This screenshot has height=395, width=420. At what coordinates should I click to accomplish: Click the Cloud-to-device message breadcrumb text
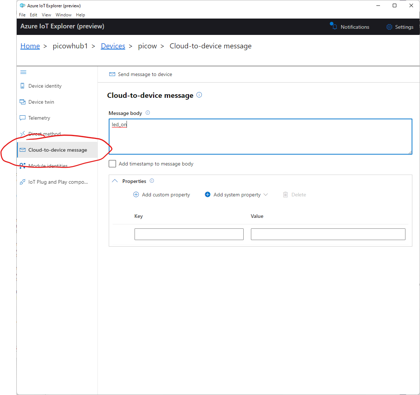211,46
